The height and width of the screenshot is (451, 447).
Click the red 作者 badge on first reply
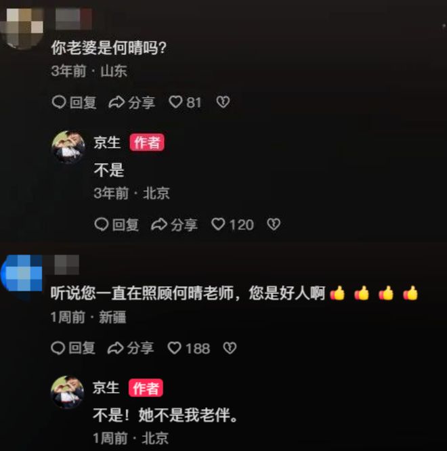point(147,142)
